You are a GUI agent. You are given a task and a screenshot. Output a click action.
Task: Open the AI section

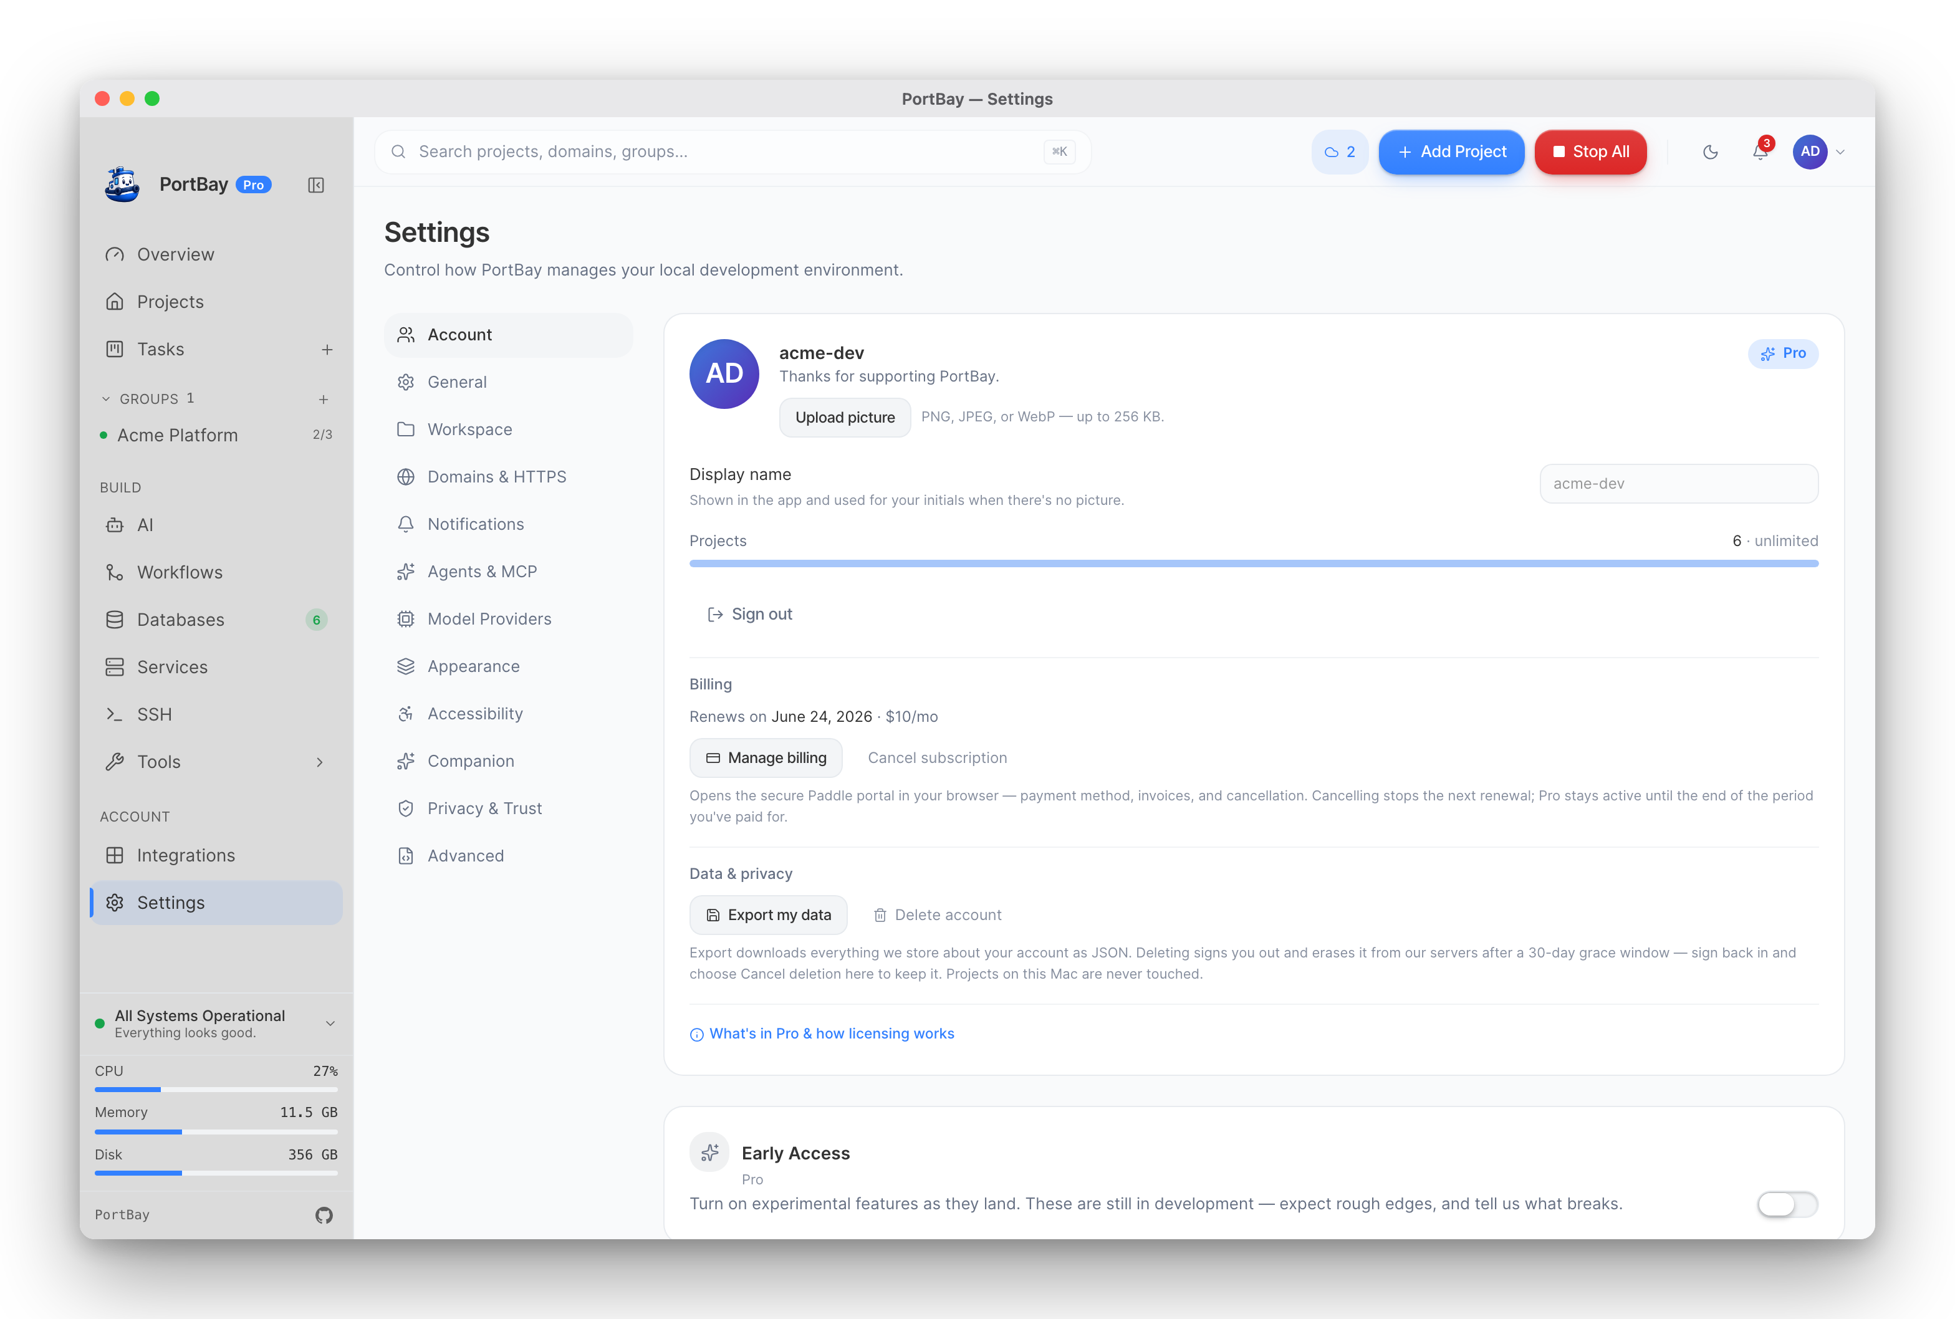click(216, 525)
